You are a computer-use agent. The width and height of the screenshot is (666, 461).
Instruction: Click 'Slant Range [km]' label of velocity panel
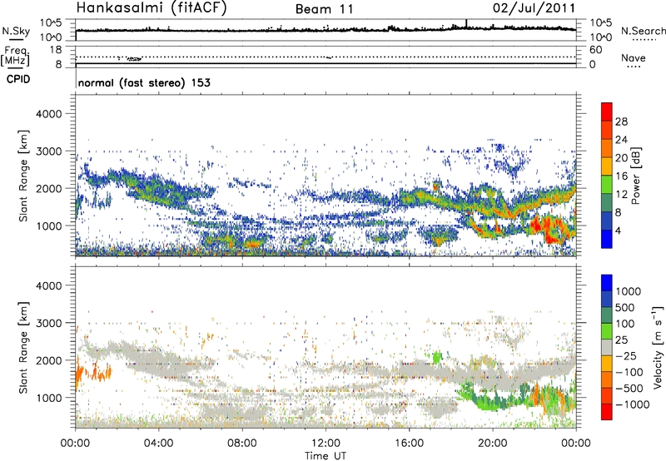pyautogui.click(x=23, y=348)
